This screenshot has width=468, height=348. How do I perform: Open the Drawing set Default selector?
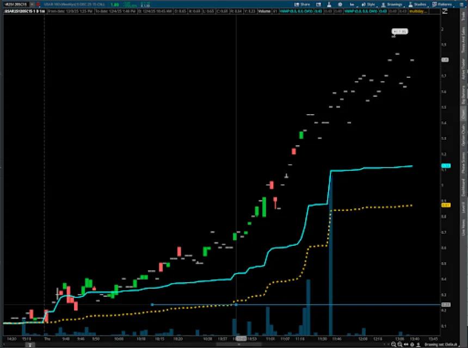pos(441,344)
